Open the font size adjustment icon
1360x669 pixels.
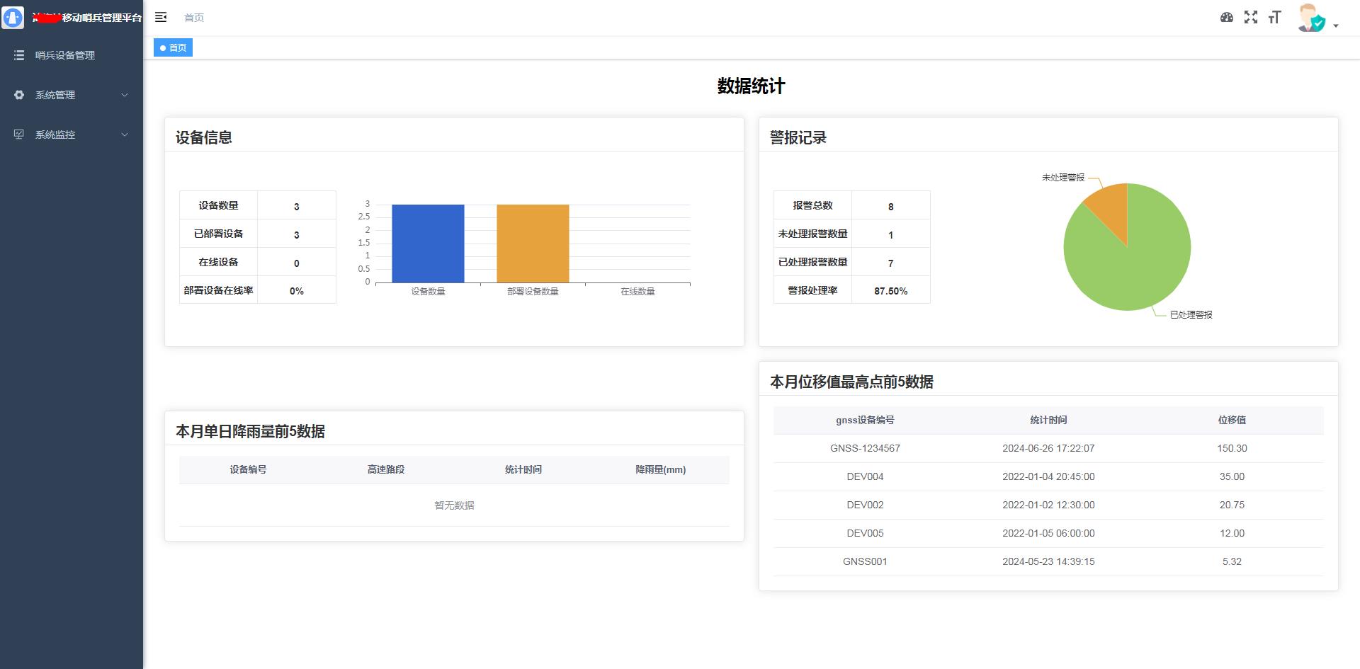(1274, 18)
